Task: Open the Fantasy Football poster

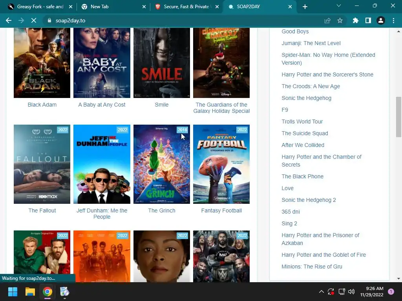Action: point(221,164)
